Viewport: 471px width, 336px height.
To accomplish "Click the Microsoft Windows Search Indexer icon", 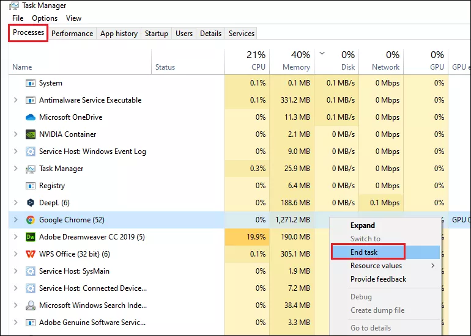I will [x=31, y=305].
